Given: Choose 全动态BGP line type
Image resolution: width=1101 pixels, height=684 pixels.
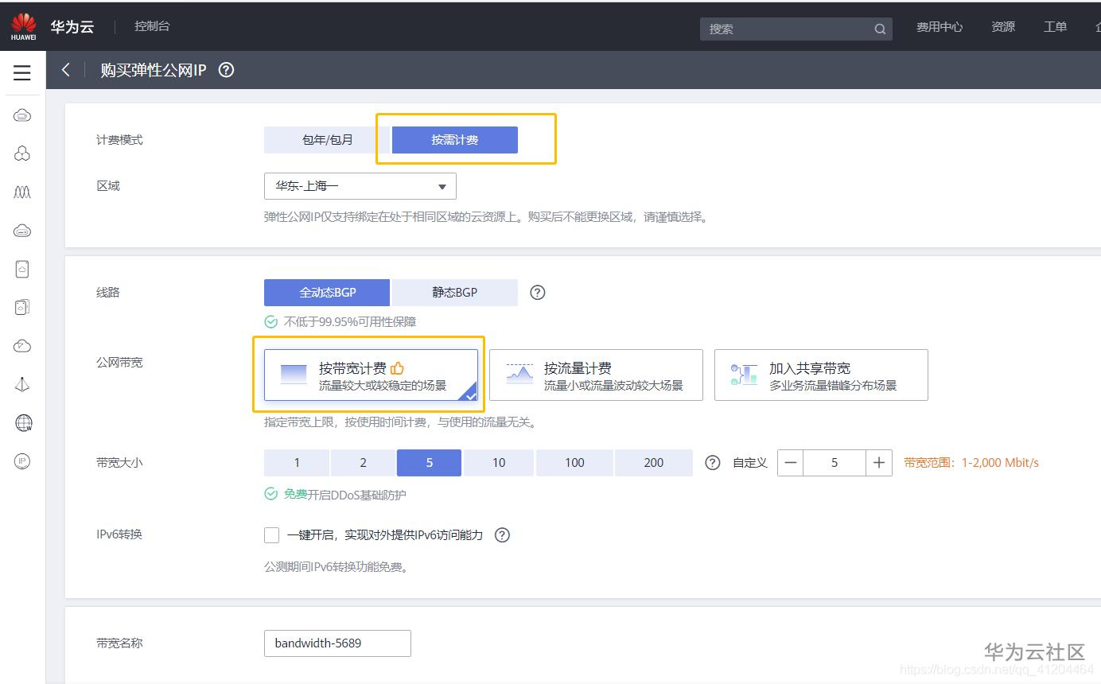Looking at the screenshot, I should pos(327,293).
